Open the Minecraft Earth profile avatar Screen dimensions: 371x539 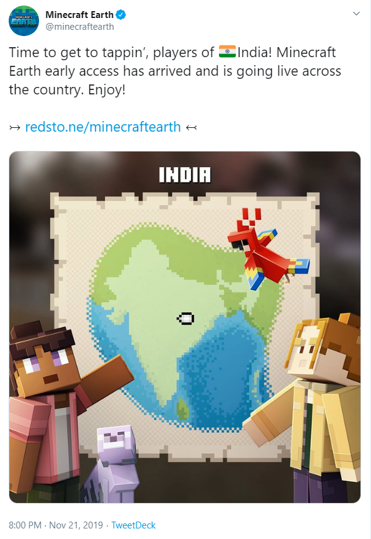click(24, 21)
